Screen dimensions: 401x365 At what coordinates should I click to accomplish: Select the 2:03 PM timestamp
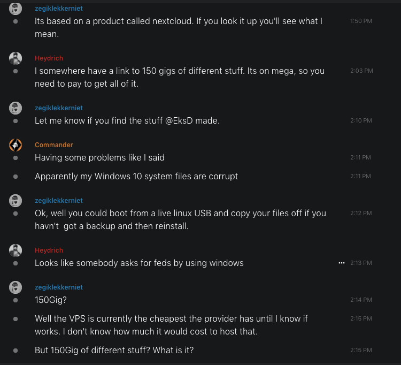(x=361, y=71)
